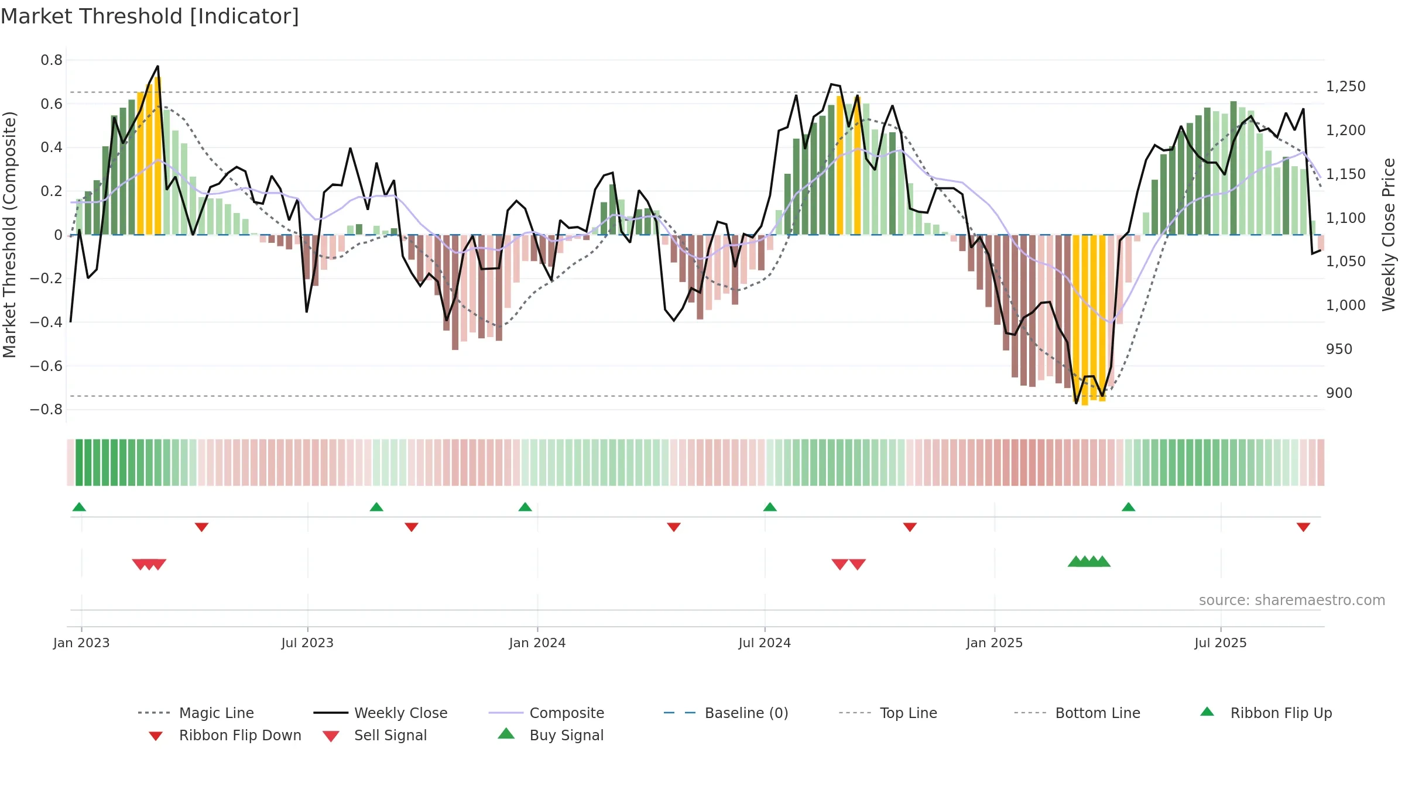Click the 950 price axis label
The width and height of the screenshot is (1405, 790).
coord(1339,349)
